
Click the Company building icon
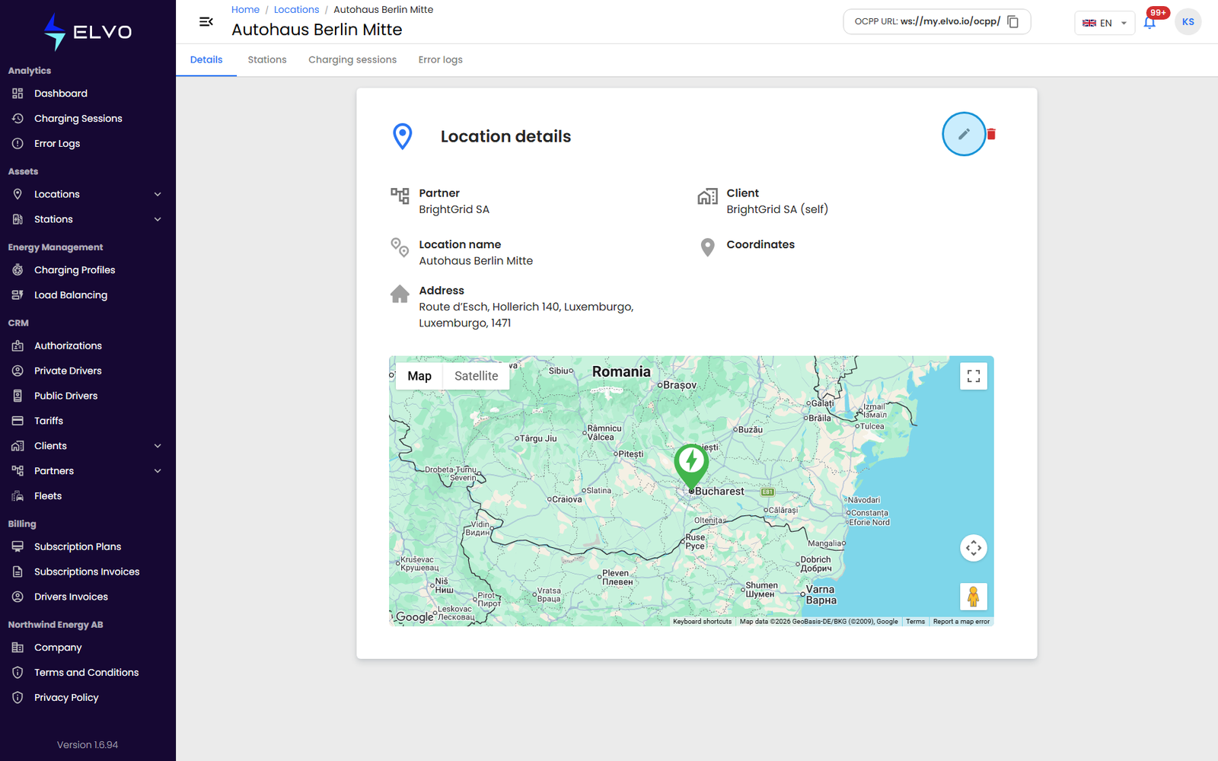tap(18, 648)
